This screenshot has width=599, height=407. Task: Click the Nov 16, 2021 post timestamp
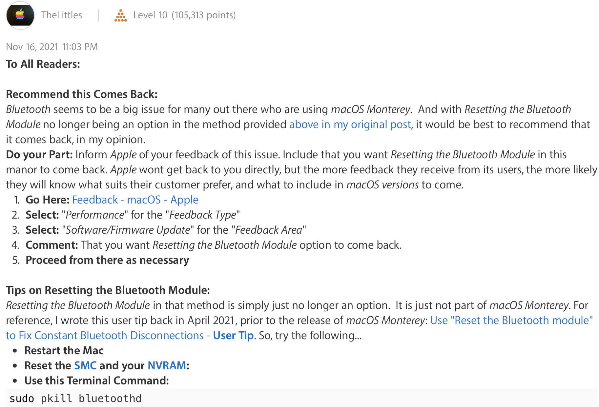52,47
